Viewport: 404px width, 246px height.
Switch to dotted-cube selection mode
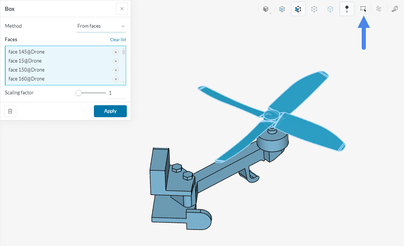[314, 9]
